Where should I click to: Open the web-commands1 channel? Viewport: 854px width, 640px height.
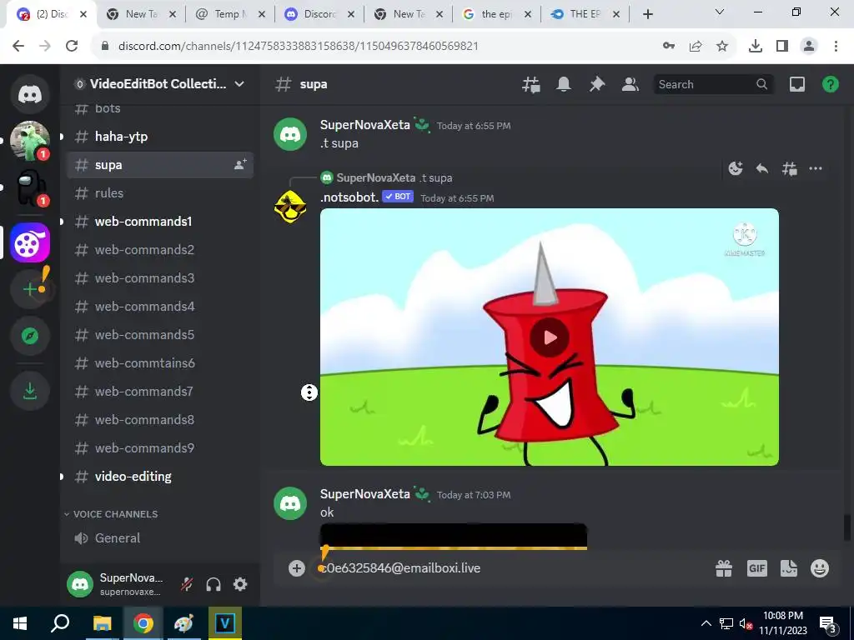160,222
